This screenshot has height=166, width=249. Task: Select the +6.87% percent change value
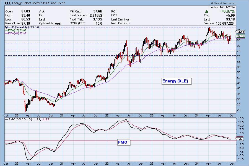tap(228, 11)
